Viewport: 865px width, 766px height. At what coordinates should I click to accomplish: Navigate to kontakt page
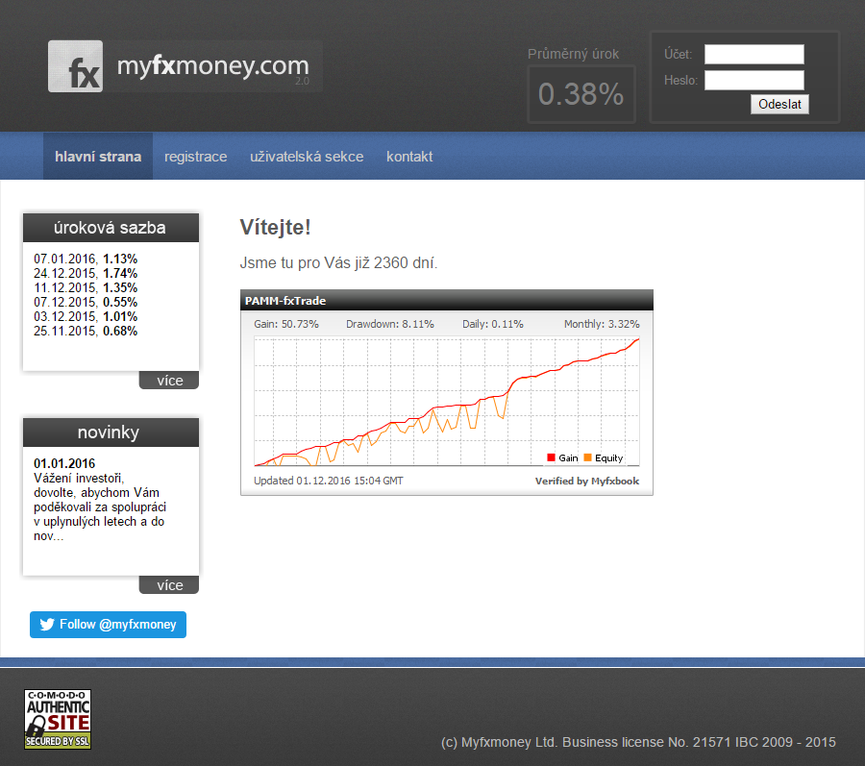point(409,157)
